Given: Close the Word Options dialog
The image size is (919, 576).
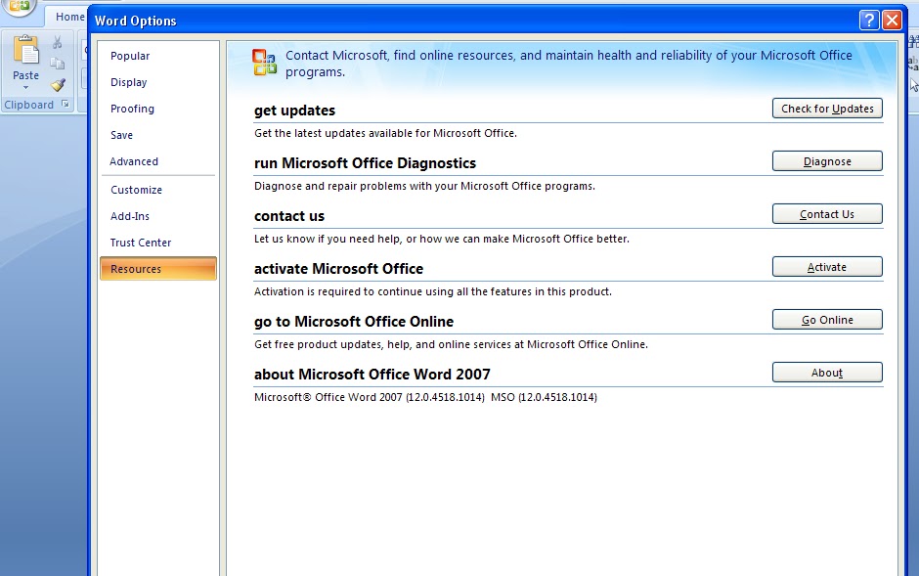Looking at the screenshot, I should 892,21.
